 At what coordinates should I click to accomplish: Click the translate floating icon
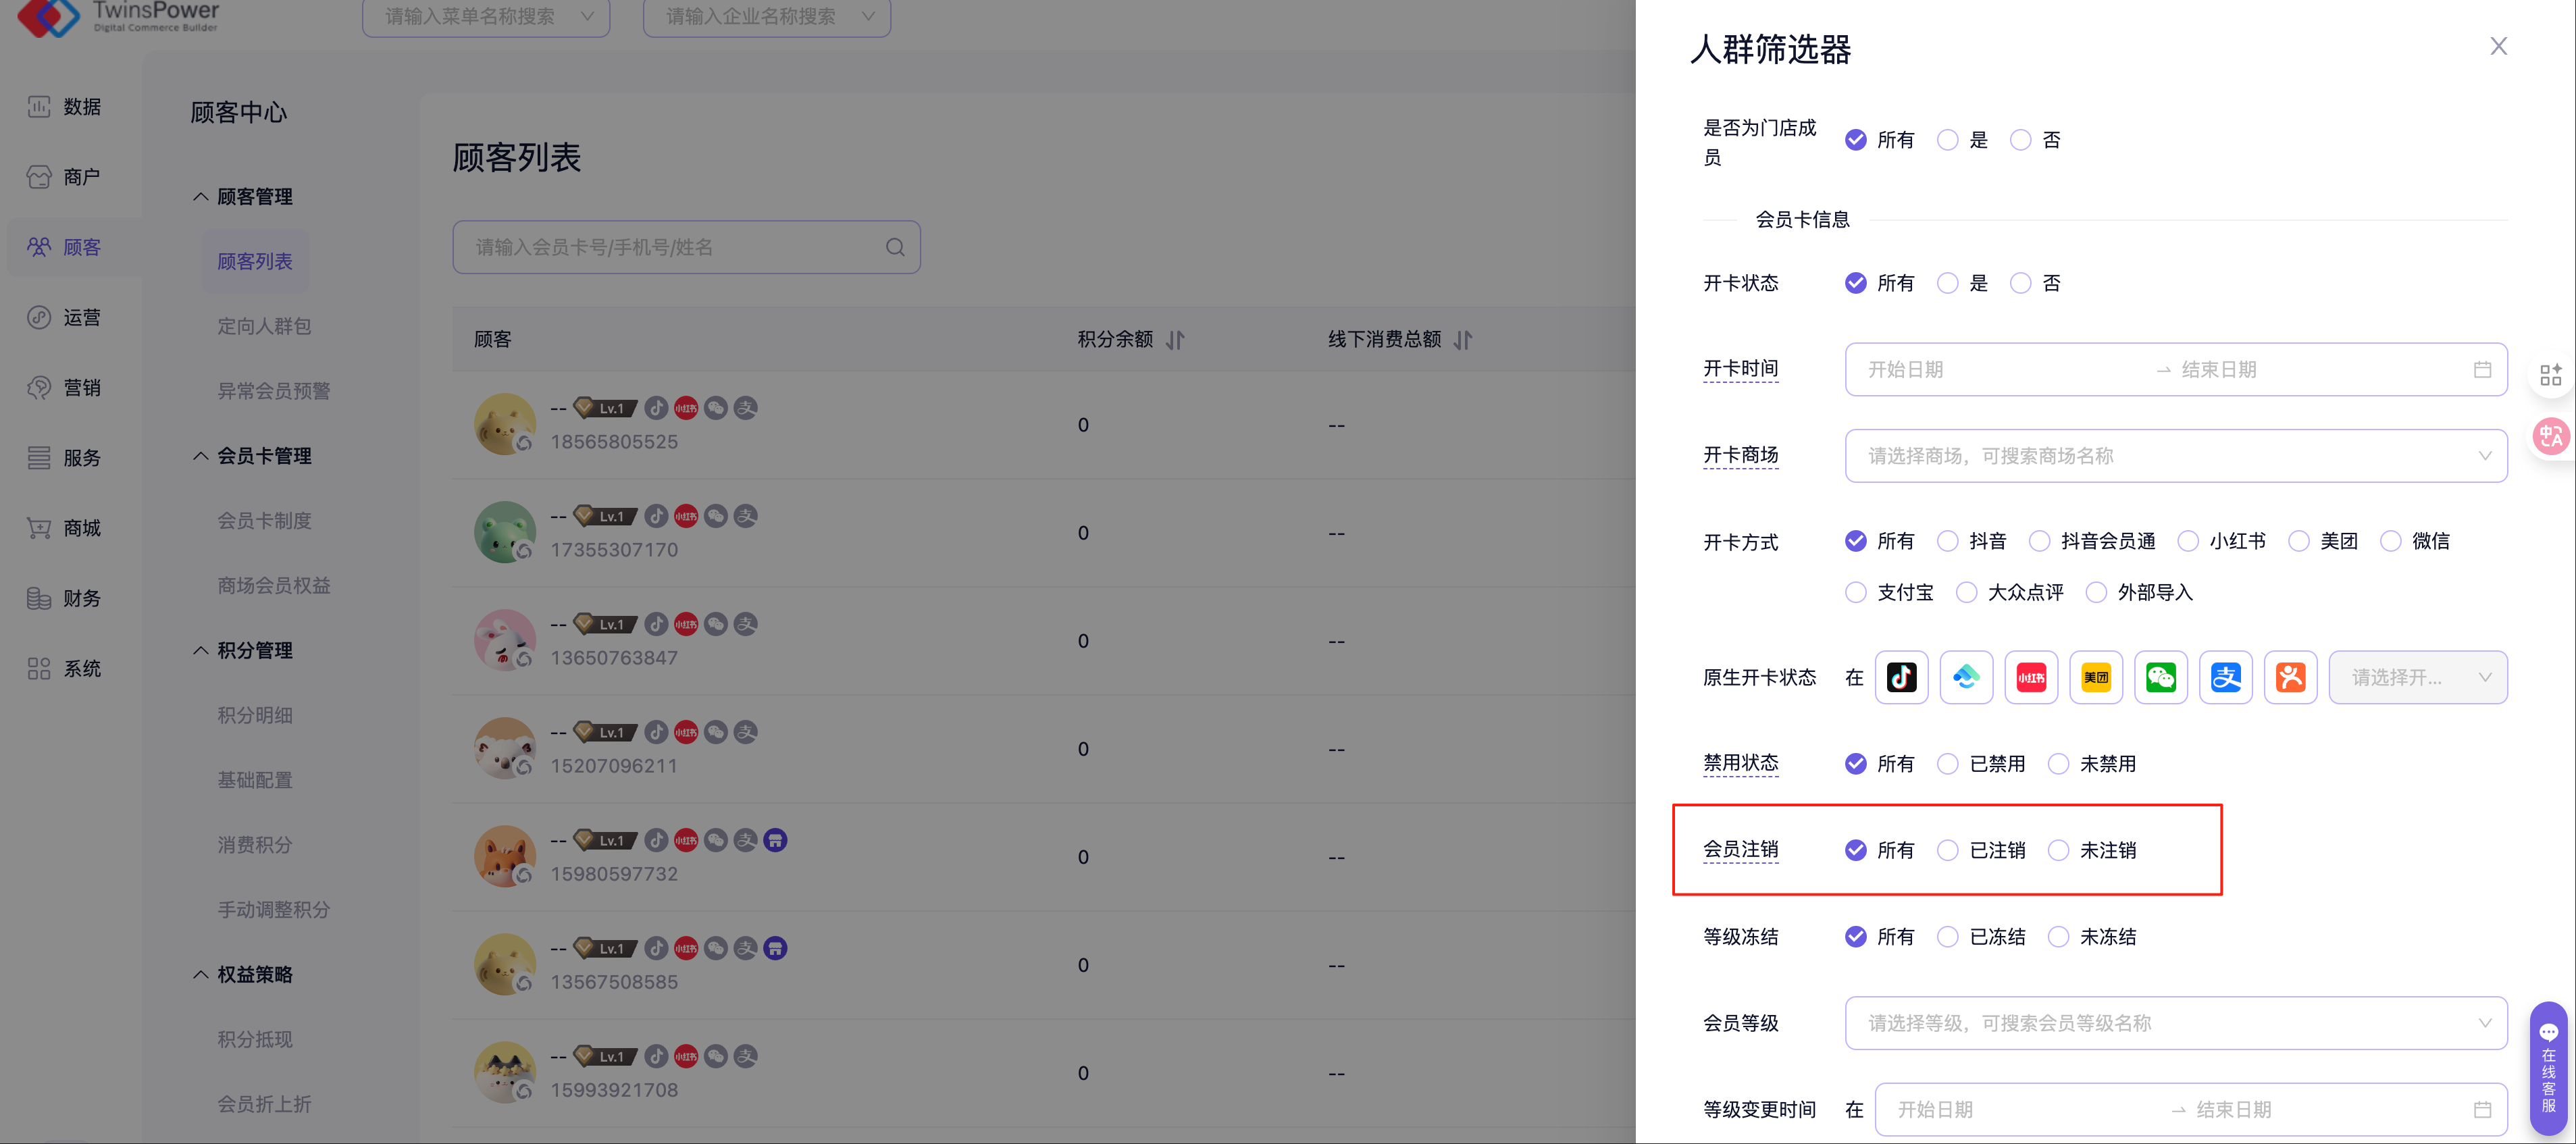(2550, 436)
